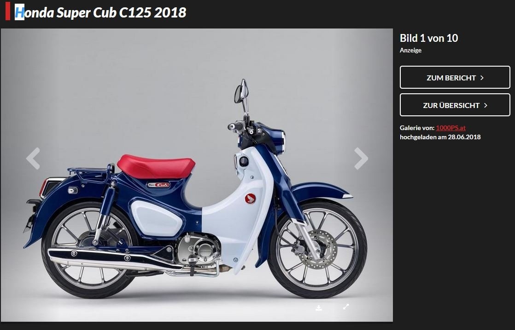Click the chevron inside ZUR ÜBERSICHT
This screenshot has width=515, height=330.
(486, 105)
